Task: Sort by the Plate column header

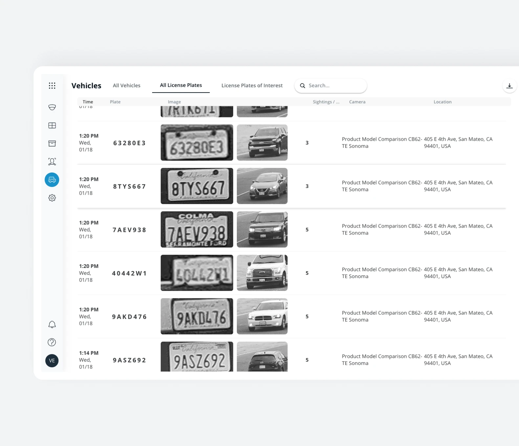Action: pyautogui.click(x=115, y=102)
